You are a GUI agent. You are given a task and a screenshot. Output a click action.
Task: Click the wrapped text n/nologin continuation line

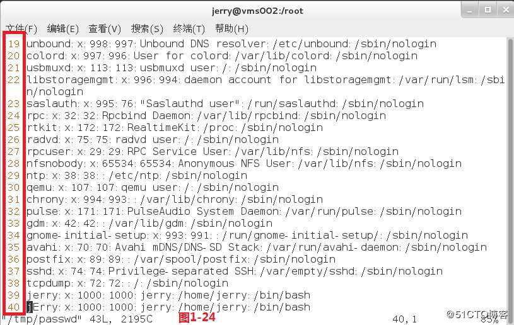pyautogui.click(x=55, y=91)
